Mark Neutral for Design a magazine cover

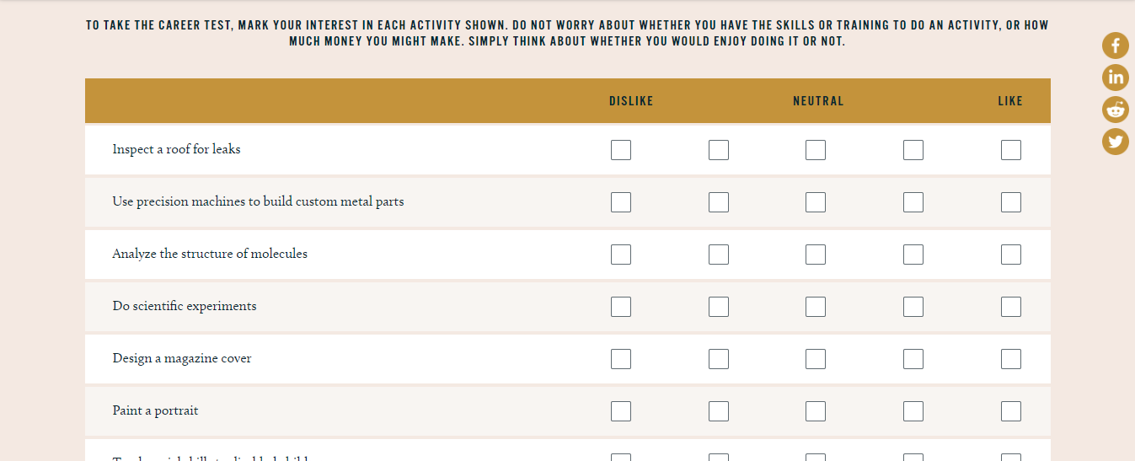pos(816,359)
